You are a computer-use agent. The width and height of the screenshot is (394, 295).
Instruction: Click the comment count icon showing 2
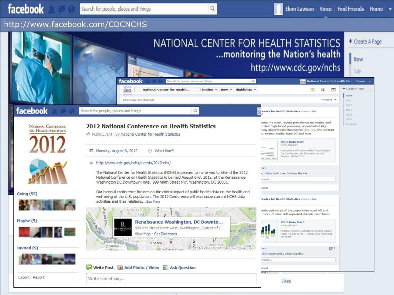click(x=332, y=249)
